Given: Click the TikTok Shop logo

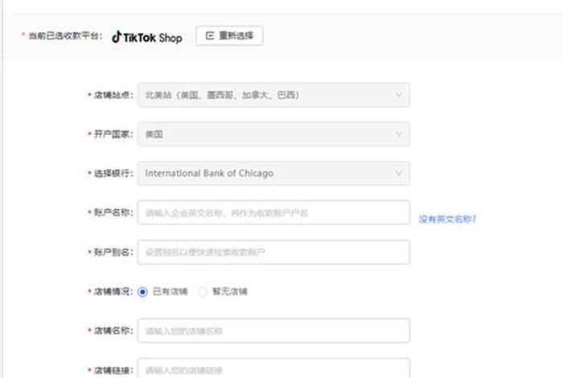Looking at the screenshot, I should click(147, 37).
